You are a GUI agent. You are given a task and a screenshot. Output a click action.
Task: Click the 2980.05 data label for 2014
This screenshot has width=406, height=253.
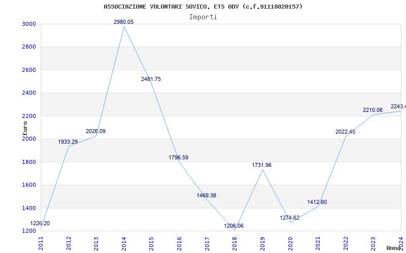(123, 22)
